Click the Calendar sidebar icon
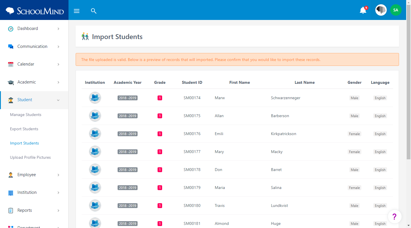Viewport: 411px width, 228px height. pyautogui.click(x=11, y=64)
